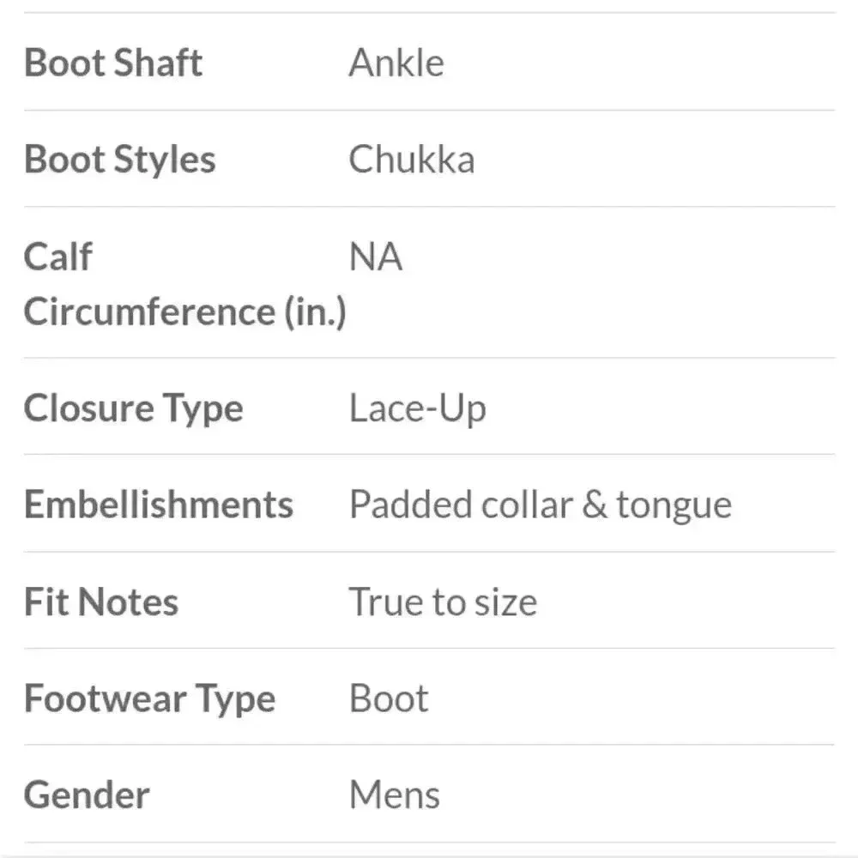Image resolution: width=858 pixels, height=858 pixels.
Task: Click the Fit Notes label
Action: (101, 601)
